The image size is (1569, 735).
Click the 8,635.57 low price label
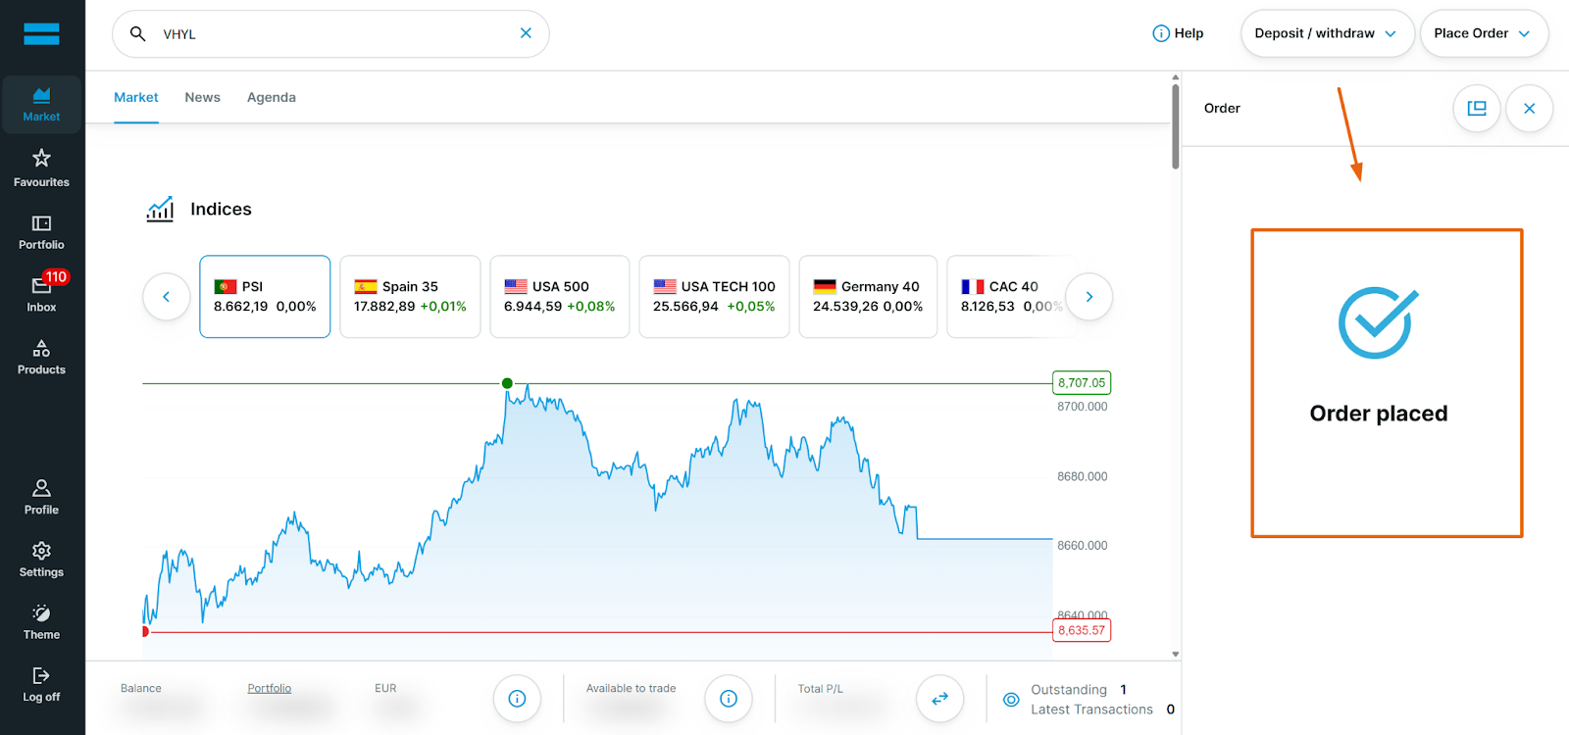click(1082, 630)
